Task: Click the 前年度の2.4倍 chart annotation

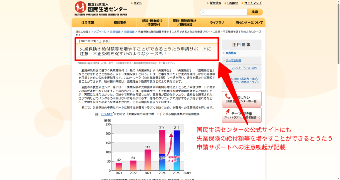Action: click(174, 159)
